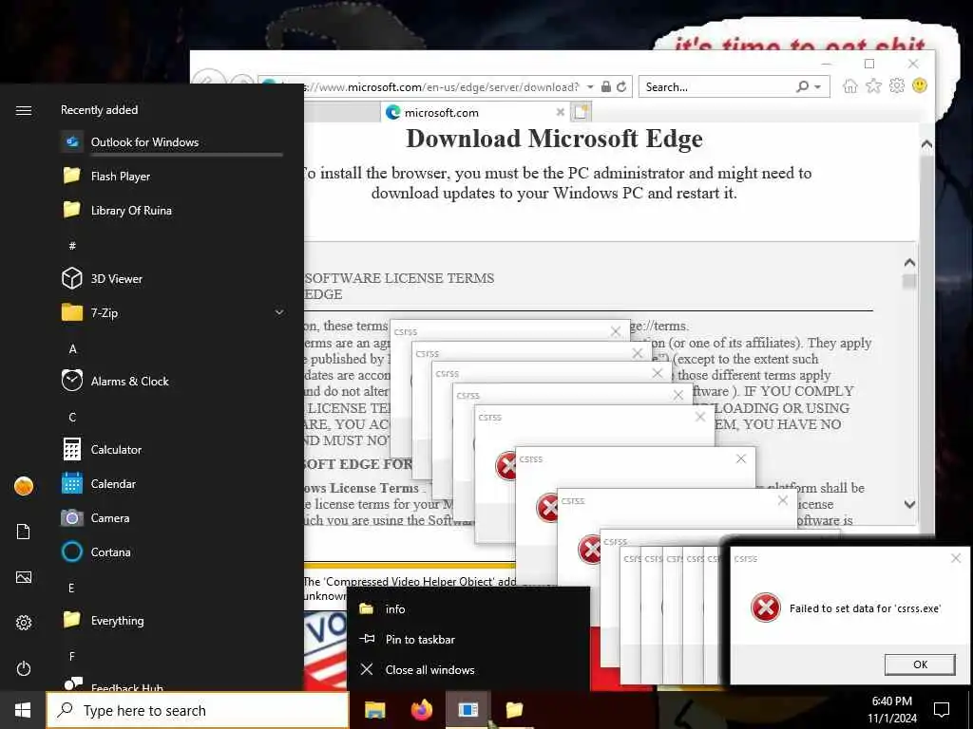Open the notification center icon

[942, 710]
